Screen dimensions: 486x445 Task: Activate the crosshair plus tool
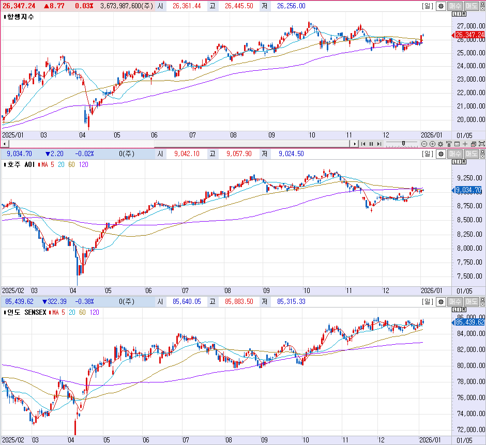coord(465,144)
